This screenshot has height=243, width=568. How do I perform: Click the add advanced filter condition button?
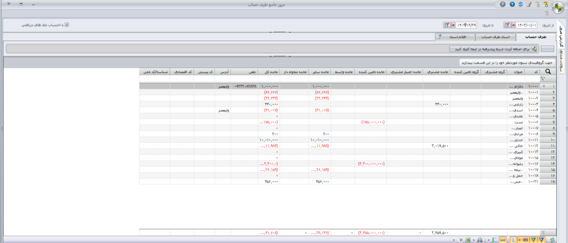tap(493, 49)
